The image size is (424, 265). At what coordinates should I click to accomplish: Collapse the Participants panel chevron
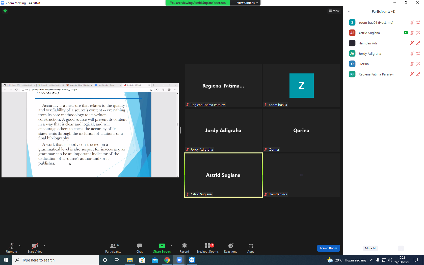[x=349, y=12]
